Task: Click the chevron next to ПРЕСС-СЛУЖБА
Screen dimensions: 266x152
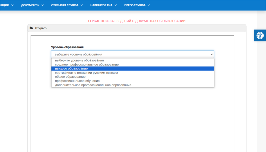Action: coord(149,5)
